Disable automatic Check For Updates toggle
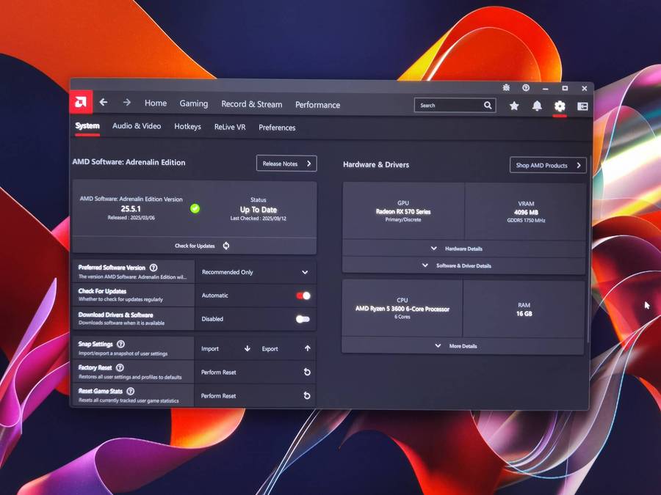 [303, 296]
